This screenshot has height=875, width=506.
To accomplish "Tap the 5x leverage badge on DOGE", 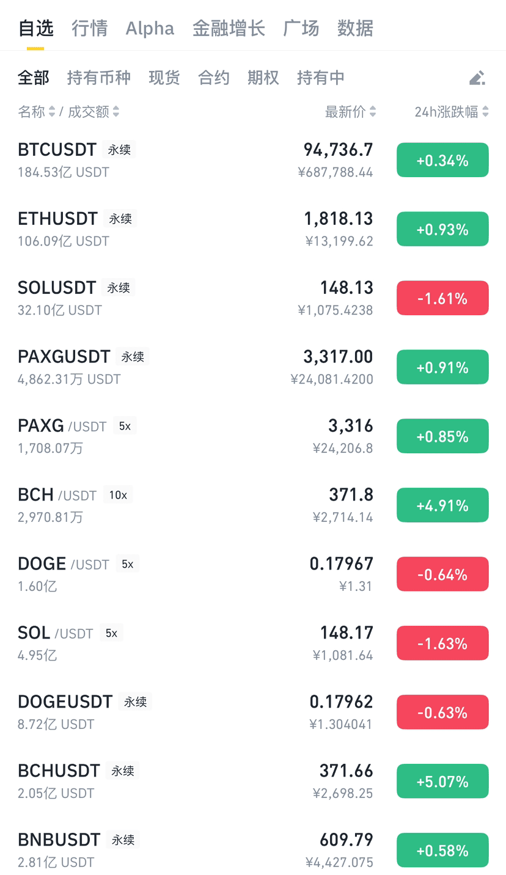I will tap(127, 564).
